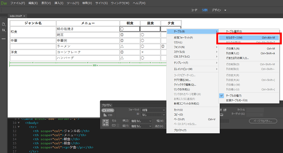This screenshot has width=283, height=153.
Task: Click the ページプロパティ button
Action: pos(263,121)
